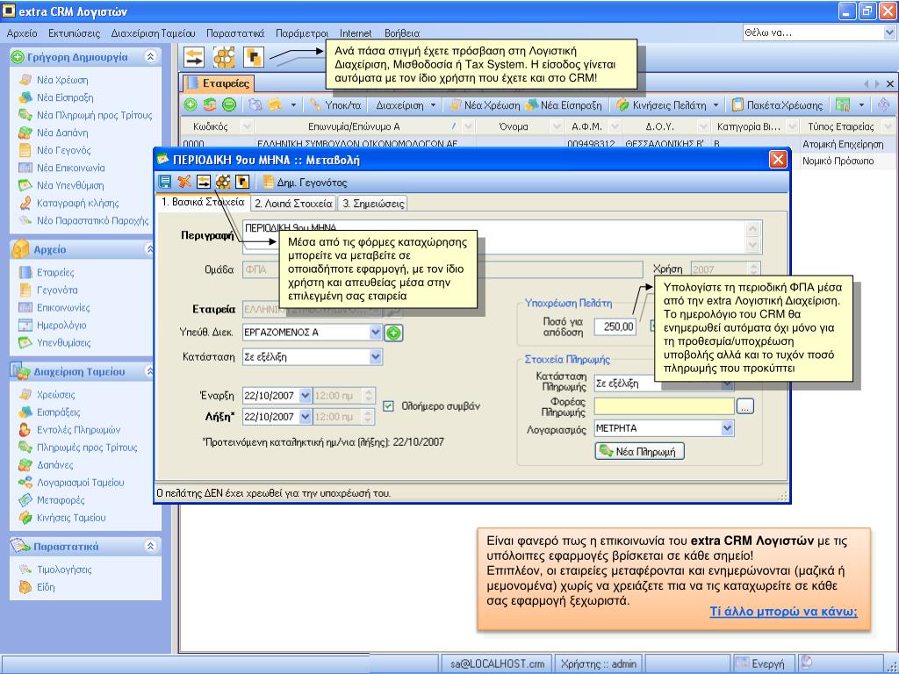Delete company with green minus icon
The height and width of the screenshot is (674, 899).
[x=229, y=105]
